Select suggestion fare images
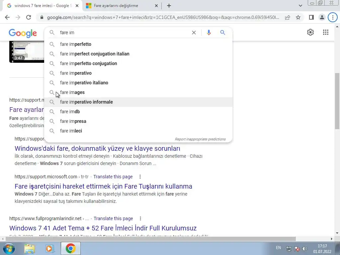The image size is (340, 255). click(138, 92)
